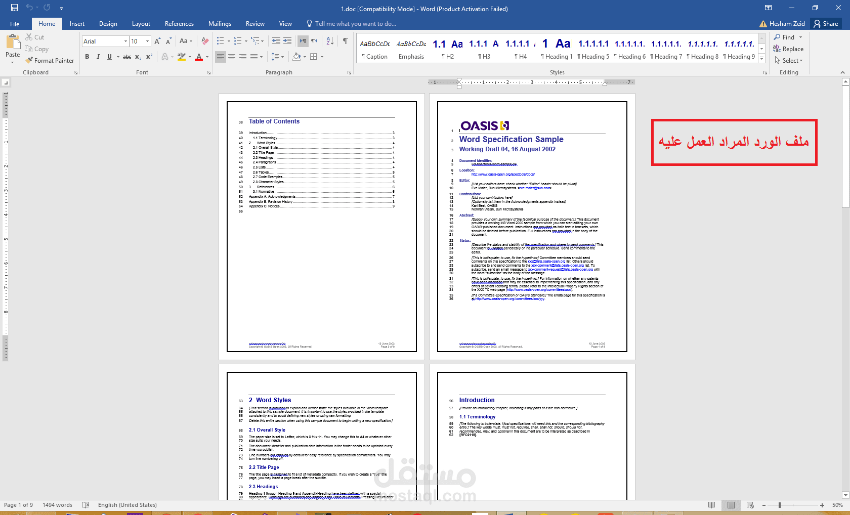Set right-to-left text direction

(x=314, y=41)
